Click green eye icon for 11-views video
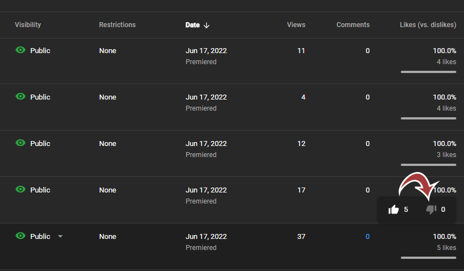 (20, 50)
